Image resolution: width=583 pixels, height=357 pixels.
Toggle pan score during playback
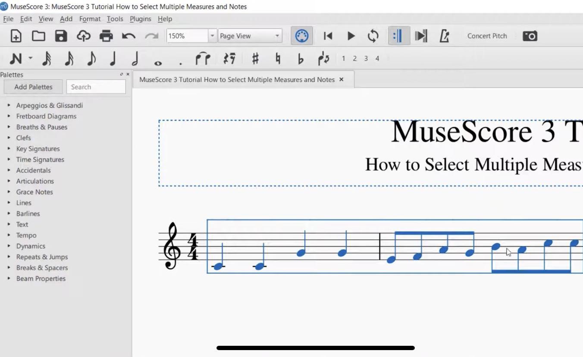421,36
